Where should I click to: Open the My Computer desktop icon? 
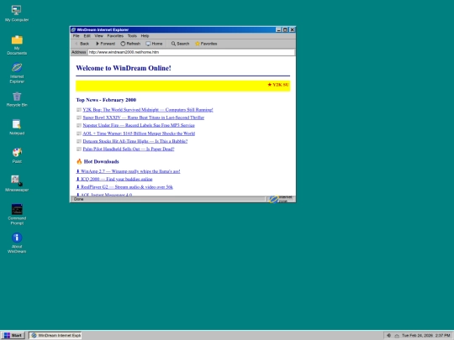[17, 13]
